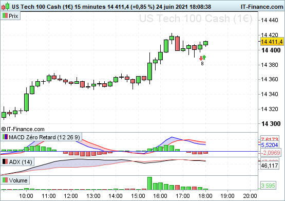Click the 14 380 price axis label
The height and width of the screenshot is (201, 285).
pos(270,65)
